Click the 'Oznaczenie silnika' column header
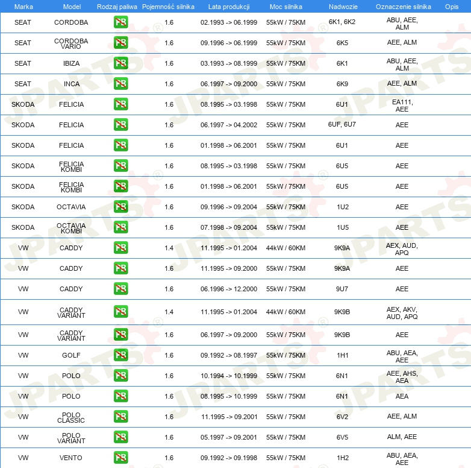The width and height of the screenshot is (471, 468). pyautogui.click(x=403, y=7)
